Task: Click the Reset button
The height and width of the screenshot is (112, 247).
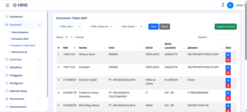Action: click(x=165, y=27)
